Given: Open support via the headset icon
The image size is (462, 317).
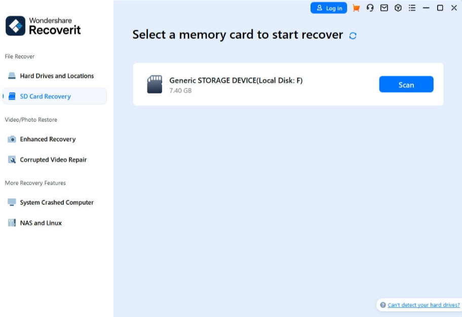Looking at the screenshot, I should [x=370, y=8].
